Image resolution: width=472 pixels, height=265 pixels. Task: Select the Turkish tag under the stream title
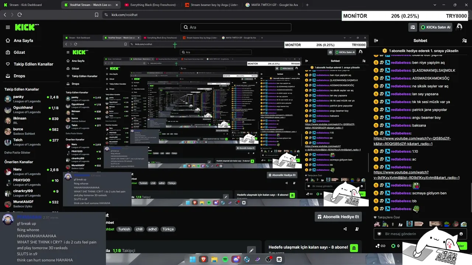124,229
